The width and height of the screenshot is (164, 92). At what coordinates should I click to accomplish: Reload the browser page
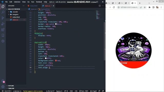[x=114, y=7]
